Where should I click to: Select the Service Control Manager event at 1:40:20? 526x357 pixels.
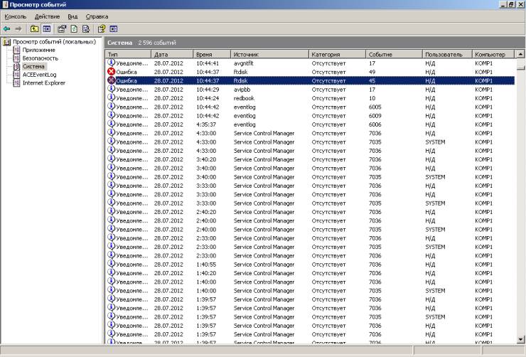tap(310, 273)
